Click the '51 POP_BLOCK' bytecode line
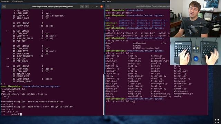The height and width of the screenshot is (124, 221). [x=20, y=61]
